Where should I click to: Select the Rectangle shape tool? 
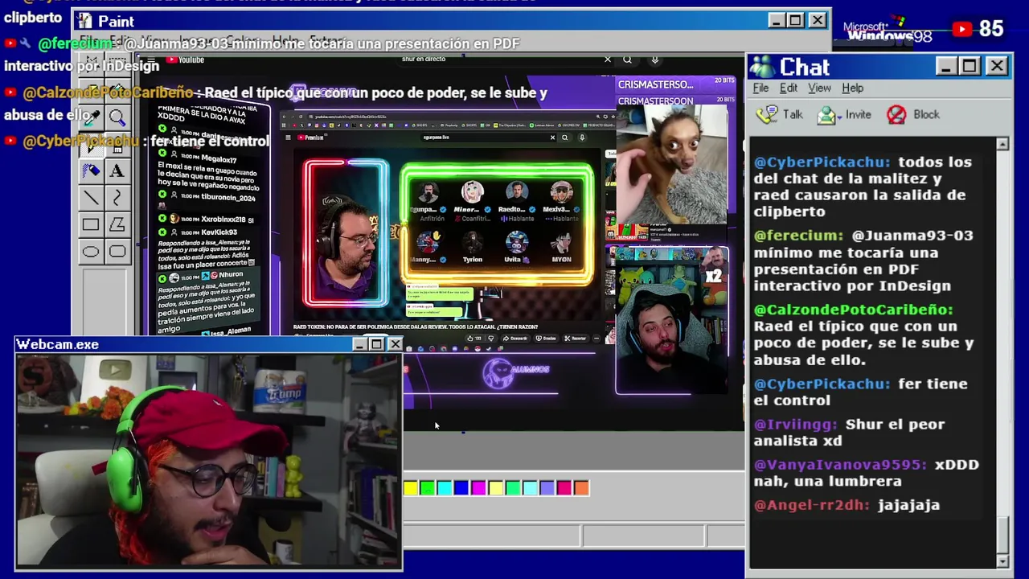pos(91,225)
